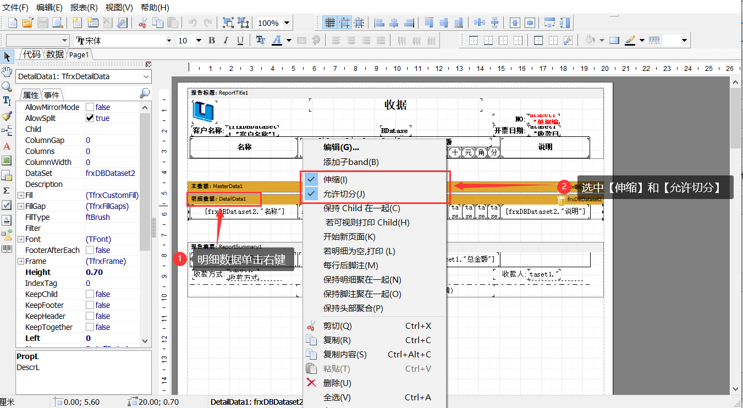
Task: Open the DetailData1 object selector dropdown
Action: [146, 76]
